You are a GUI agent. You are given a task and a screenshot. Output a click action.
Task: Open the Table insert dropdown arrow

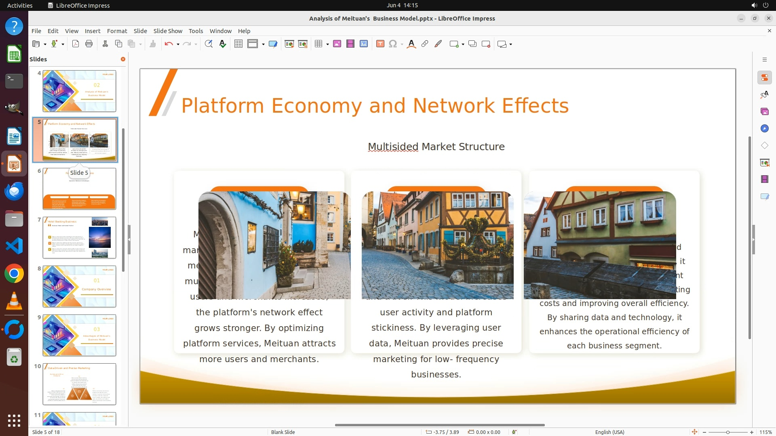[327, 44]
